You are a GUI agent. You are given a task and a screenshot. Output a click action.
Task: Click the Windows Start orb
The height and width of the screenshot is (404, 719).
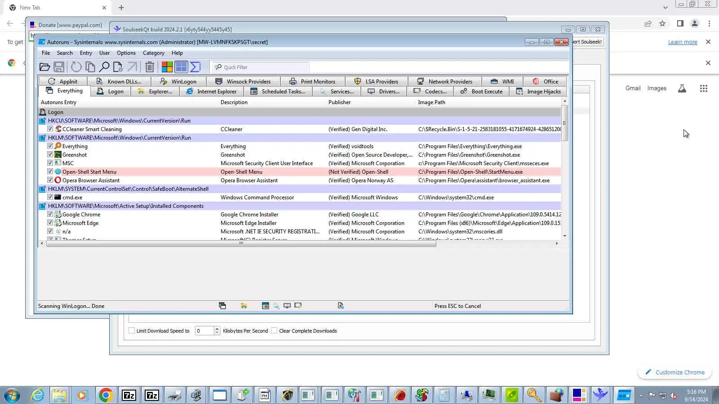(x=12, y=395)
